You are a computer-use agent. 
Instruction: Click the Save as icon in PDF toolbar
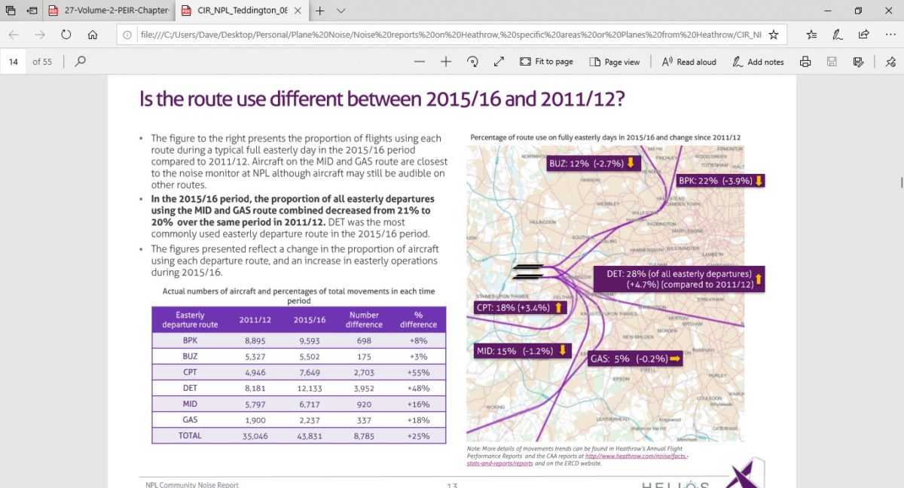(858, 62)
